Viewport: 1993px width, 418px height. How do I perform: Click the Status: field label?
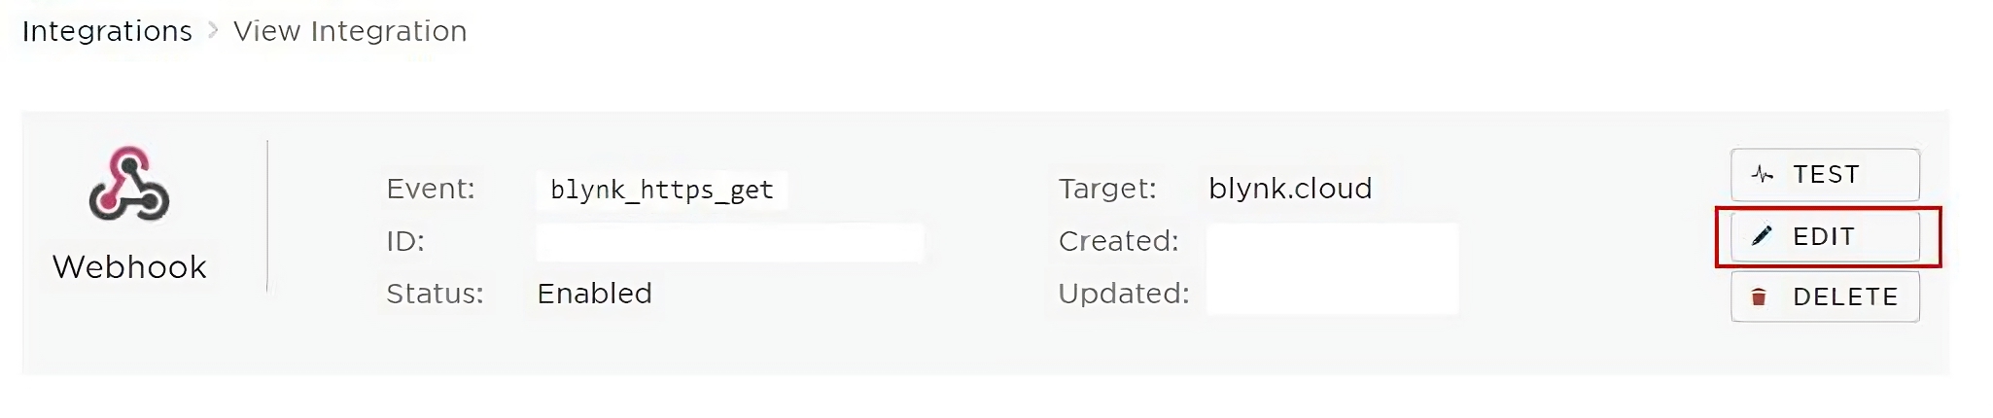point(435,294)
